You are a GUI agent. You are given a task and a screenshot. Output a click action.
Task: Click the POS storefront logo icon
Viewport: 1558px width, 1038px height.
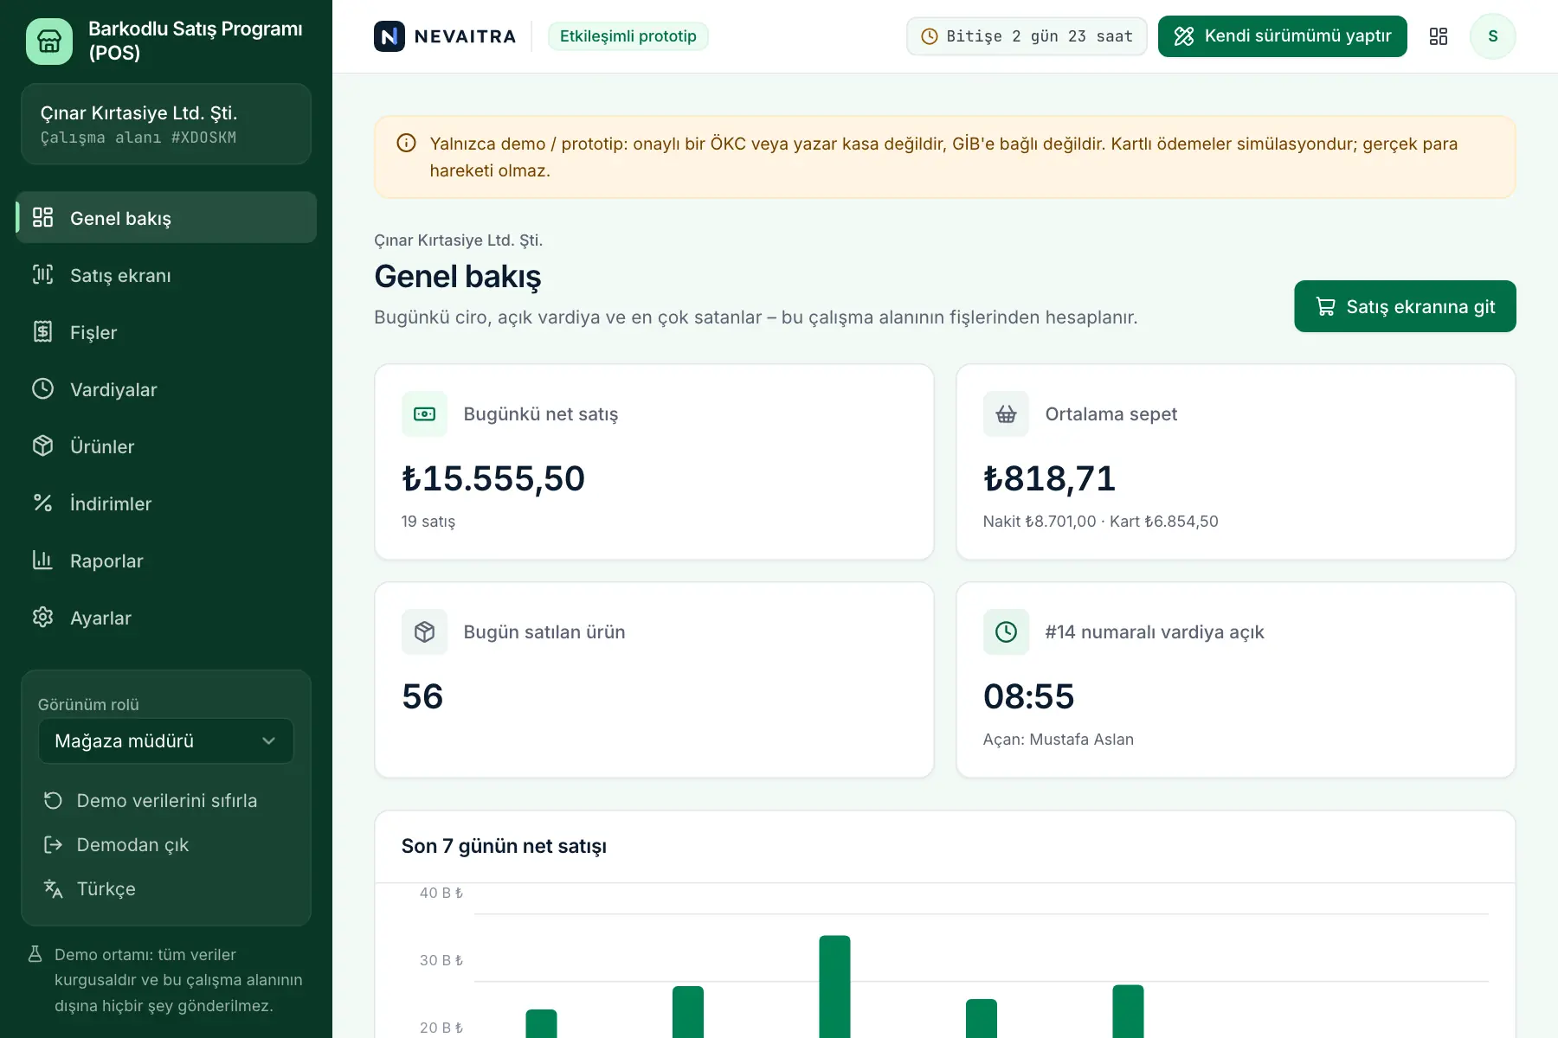point(49,41)
